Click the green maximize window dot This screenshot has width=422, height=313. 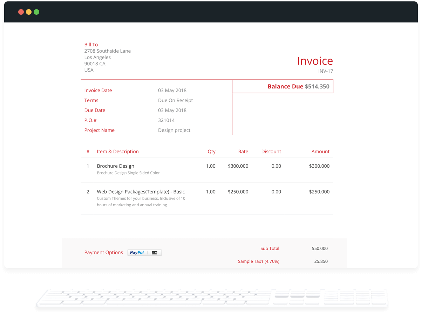point(36,12)
